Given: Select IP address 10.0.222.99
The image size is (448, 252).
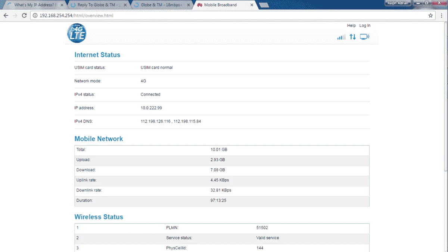Looking at the screenshot, I should tap(151, 108).
